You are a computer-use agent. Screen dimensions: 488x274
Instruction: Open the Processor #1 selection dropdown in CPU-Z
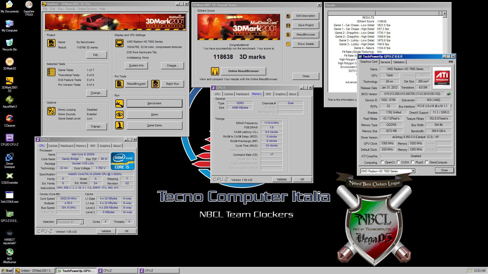point(82,222)
